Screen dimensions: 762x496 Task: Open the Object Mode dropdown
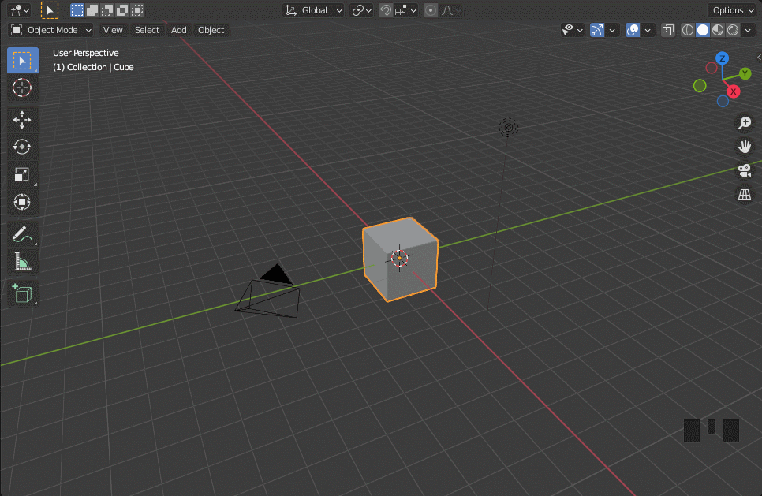coord(51,30)
